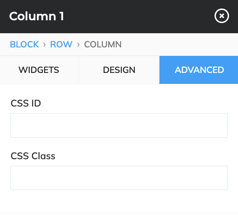Click the CSS ID label
This screenshot has height=222, width=238.
[x=25, y=103]
